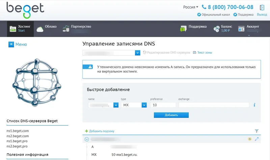Click the Хостинг server icon
This screenshot has width=270, height=160.
click(x=13, y=29)
